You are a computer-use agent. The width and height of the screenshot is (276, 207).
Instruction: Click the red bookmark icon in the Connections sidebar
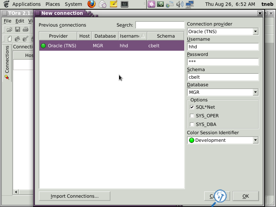pos(7,77)
